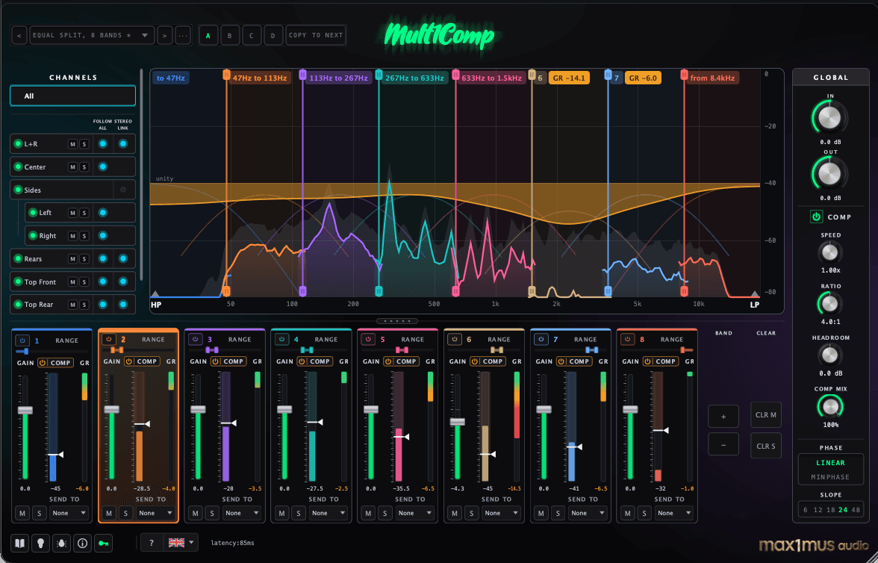This screenshot has width=878, height=563.
Task: Toggle the lightbulb tips icon
Action: point(40,543)
